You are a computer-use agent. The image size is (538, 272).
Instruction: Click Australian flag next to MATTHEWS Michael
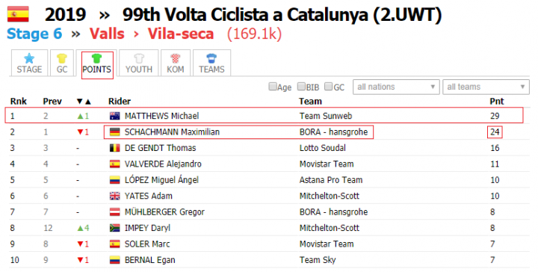point(114,116)
